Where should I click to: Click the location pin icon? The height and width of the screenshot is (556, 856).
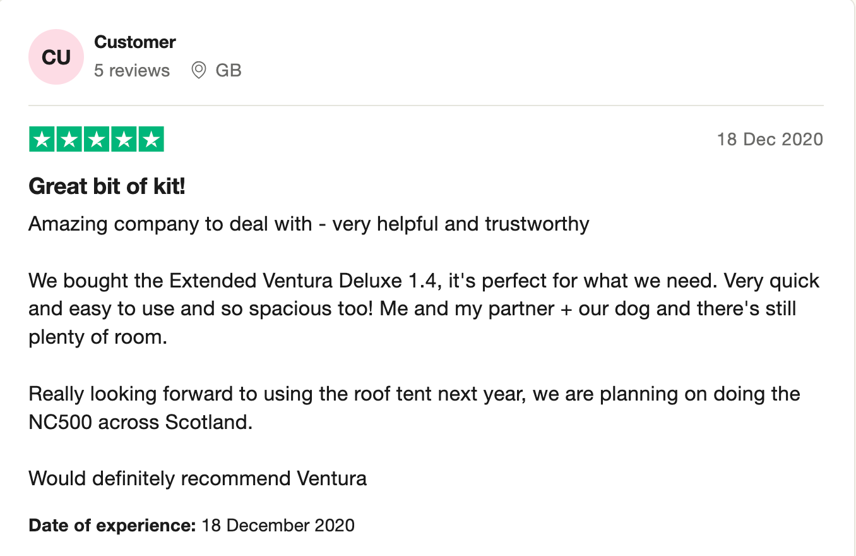coord(199,70)
